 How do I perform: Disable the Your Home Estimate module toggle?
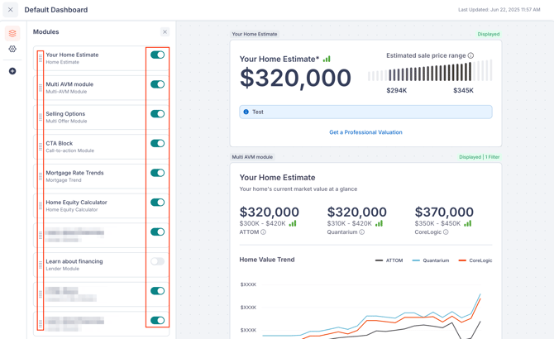click(157, 55)
